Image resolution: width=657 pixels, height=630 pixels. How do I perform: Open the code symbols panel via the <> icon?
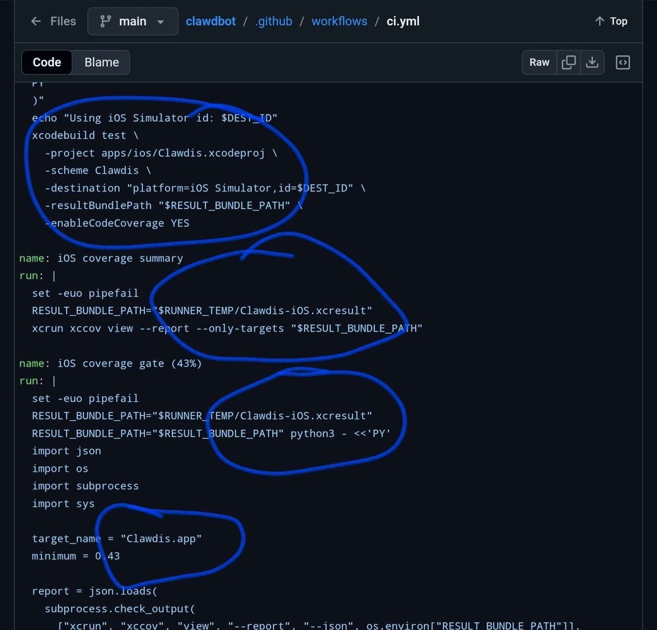623,62
